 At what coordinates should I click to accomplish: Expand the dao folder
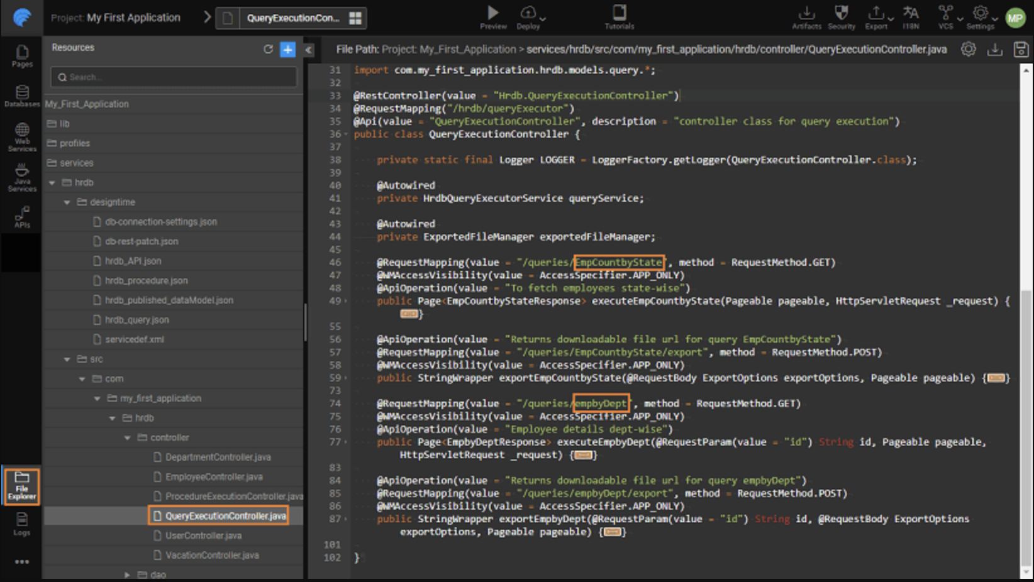point(128,574)
